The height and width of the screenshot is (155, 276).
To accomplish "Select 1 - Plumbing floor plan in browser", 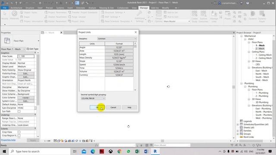I will click(x=262, y=93).
